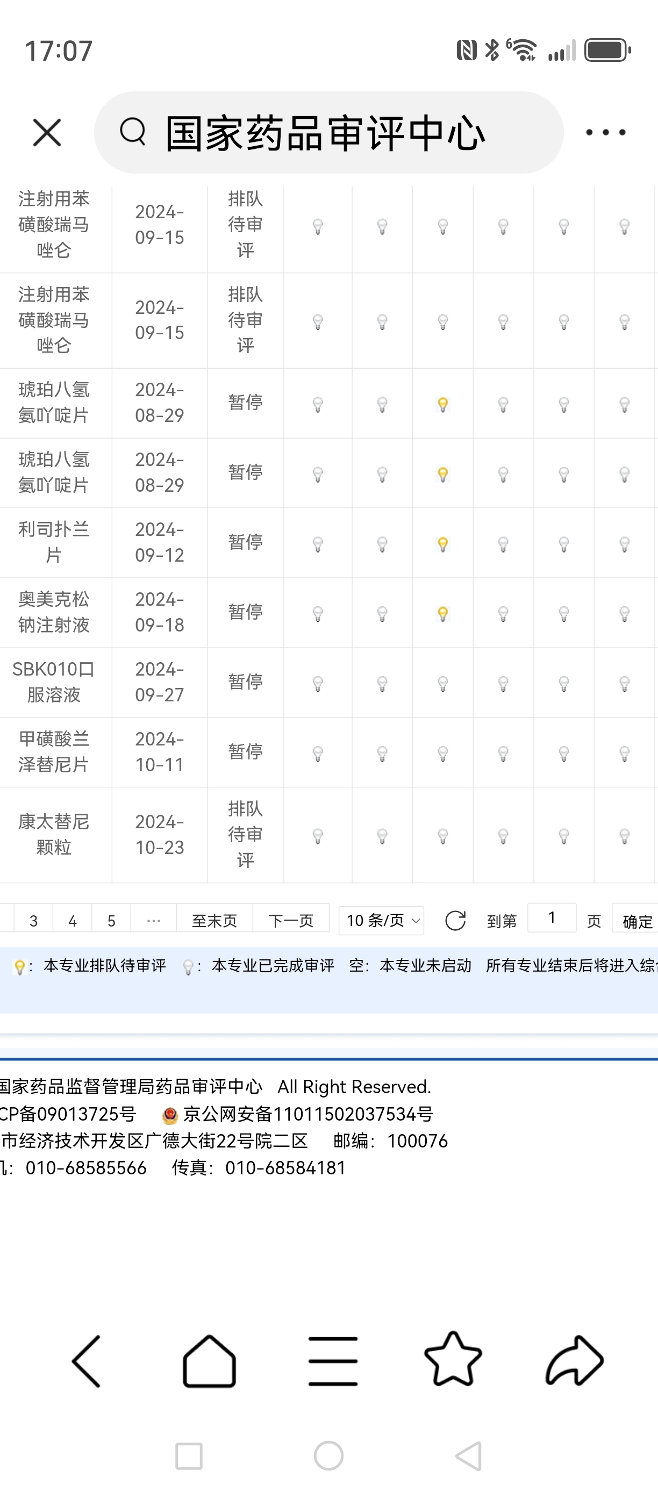Click the CP备09013725号 registration link

(x=68, y=1114)
